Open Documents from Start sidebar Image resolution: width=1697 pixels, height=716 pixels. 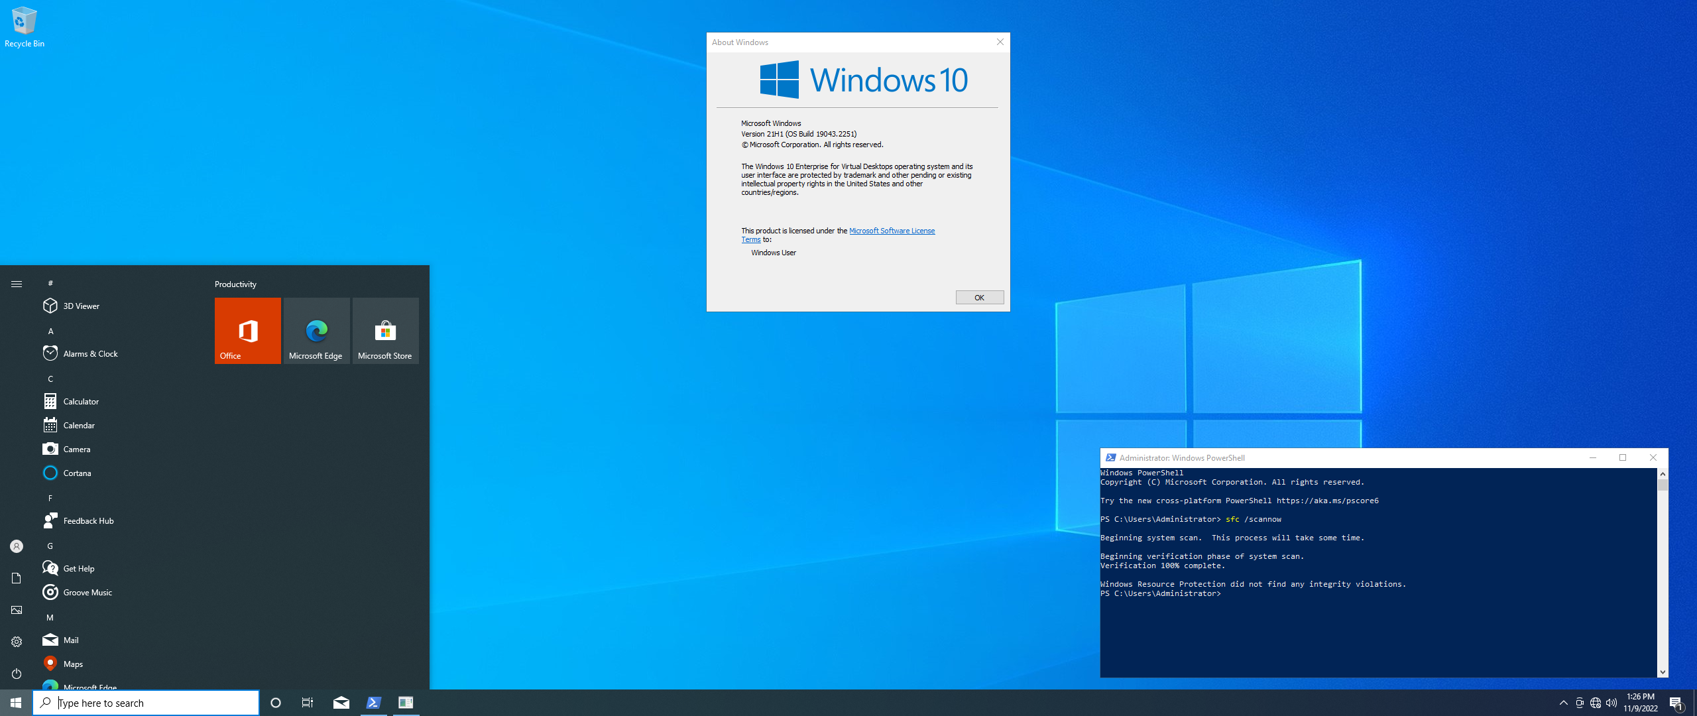click(x=17, y=578)
